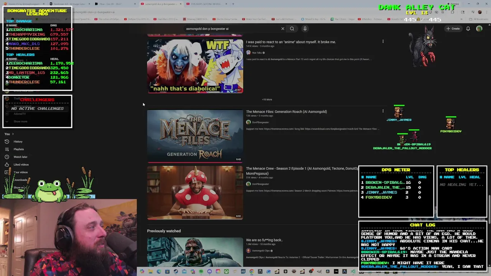Open Microsoft Store from the taskbar

click(x=167, y=271)
